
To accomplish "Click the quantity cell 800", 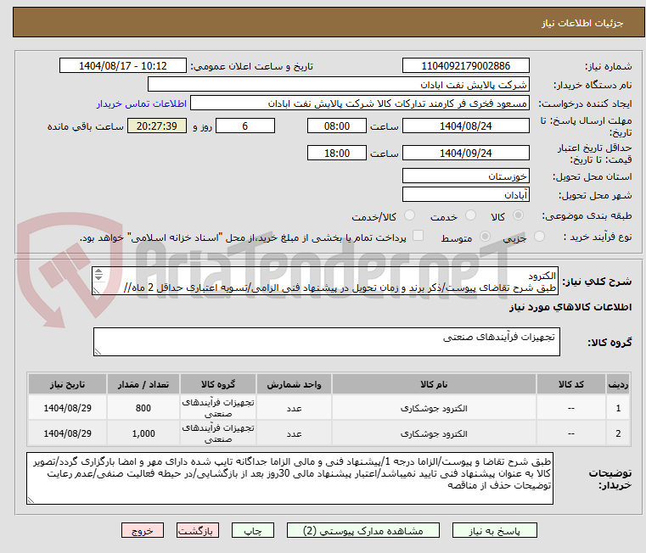I will coord(143,408).
